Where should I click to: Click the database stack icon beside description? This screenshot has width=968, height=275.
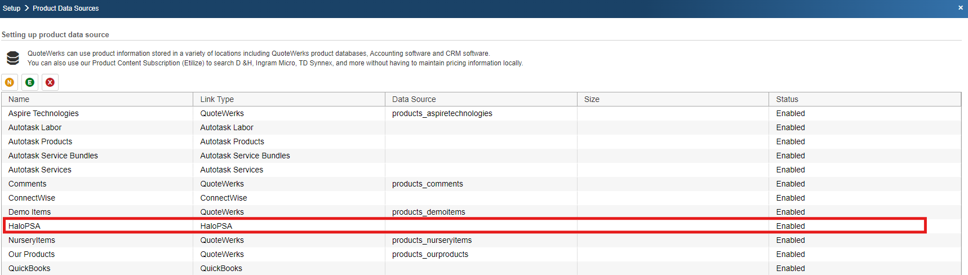tap(13, 58)
